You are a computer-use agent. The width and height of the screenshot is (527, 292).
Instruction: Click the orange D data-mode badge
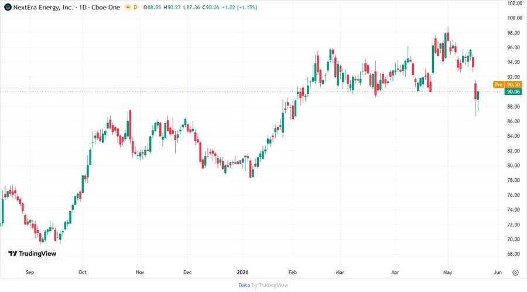(135, 7)
